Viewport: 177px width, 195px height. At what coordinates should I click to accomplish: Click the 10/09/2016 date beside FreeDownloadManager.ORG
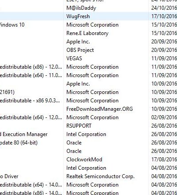pyautogui.click(x=164, y=109)
